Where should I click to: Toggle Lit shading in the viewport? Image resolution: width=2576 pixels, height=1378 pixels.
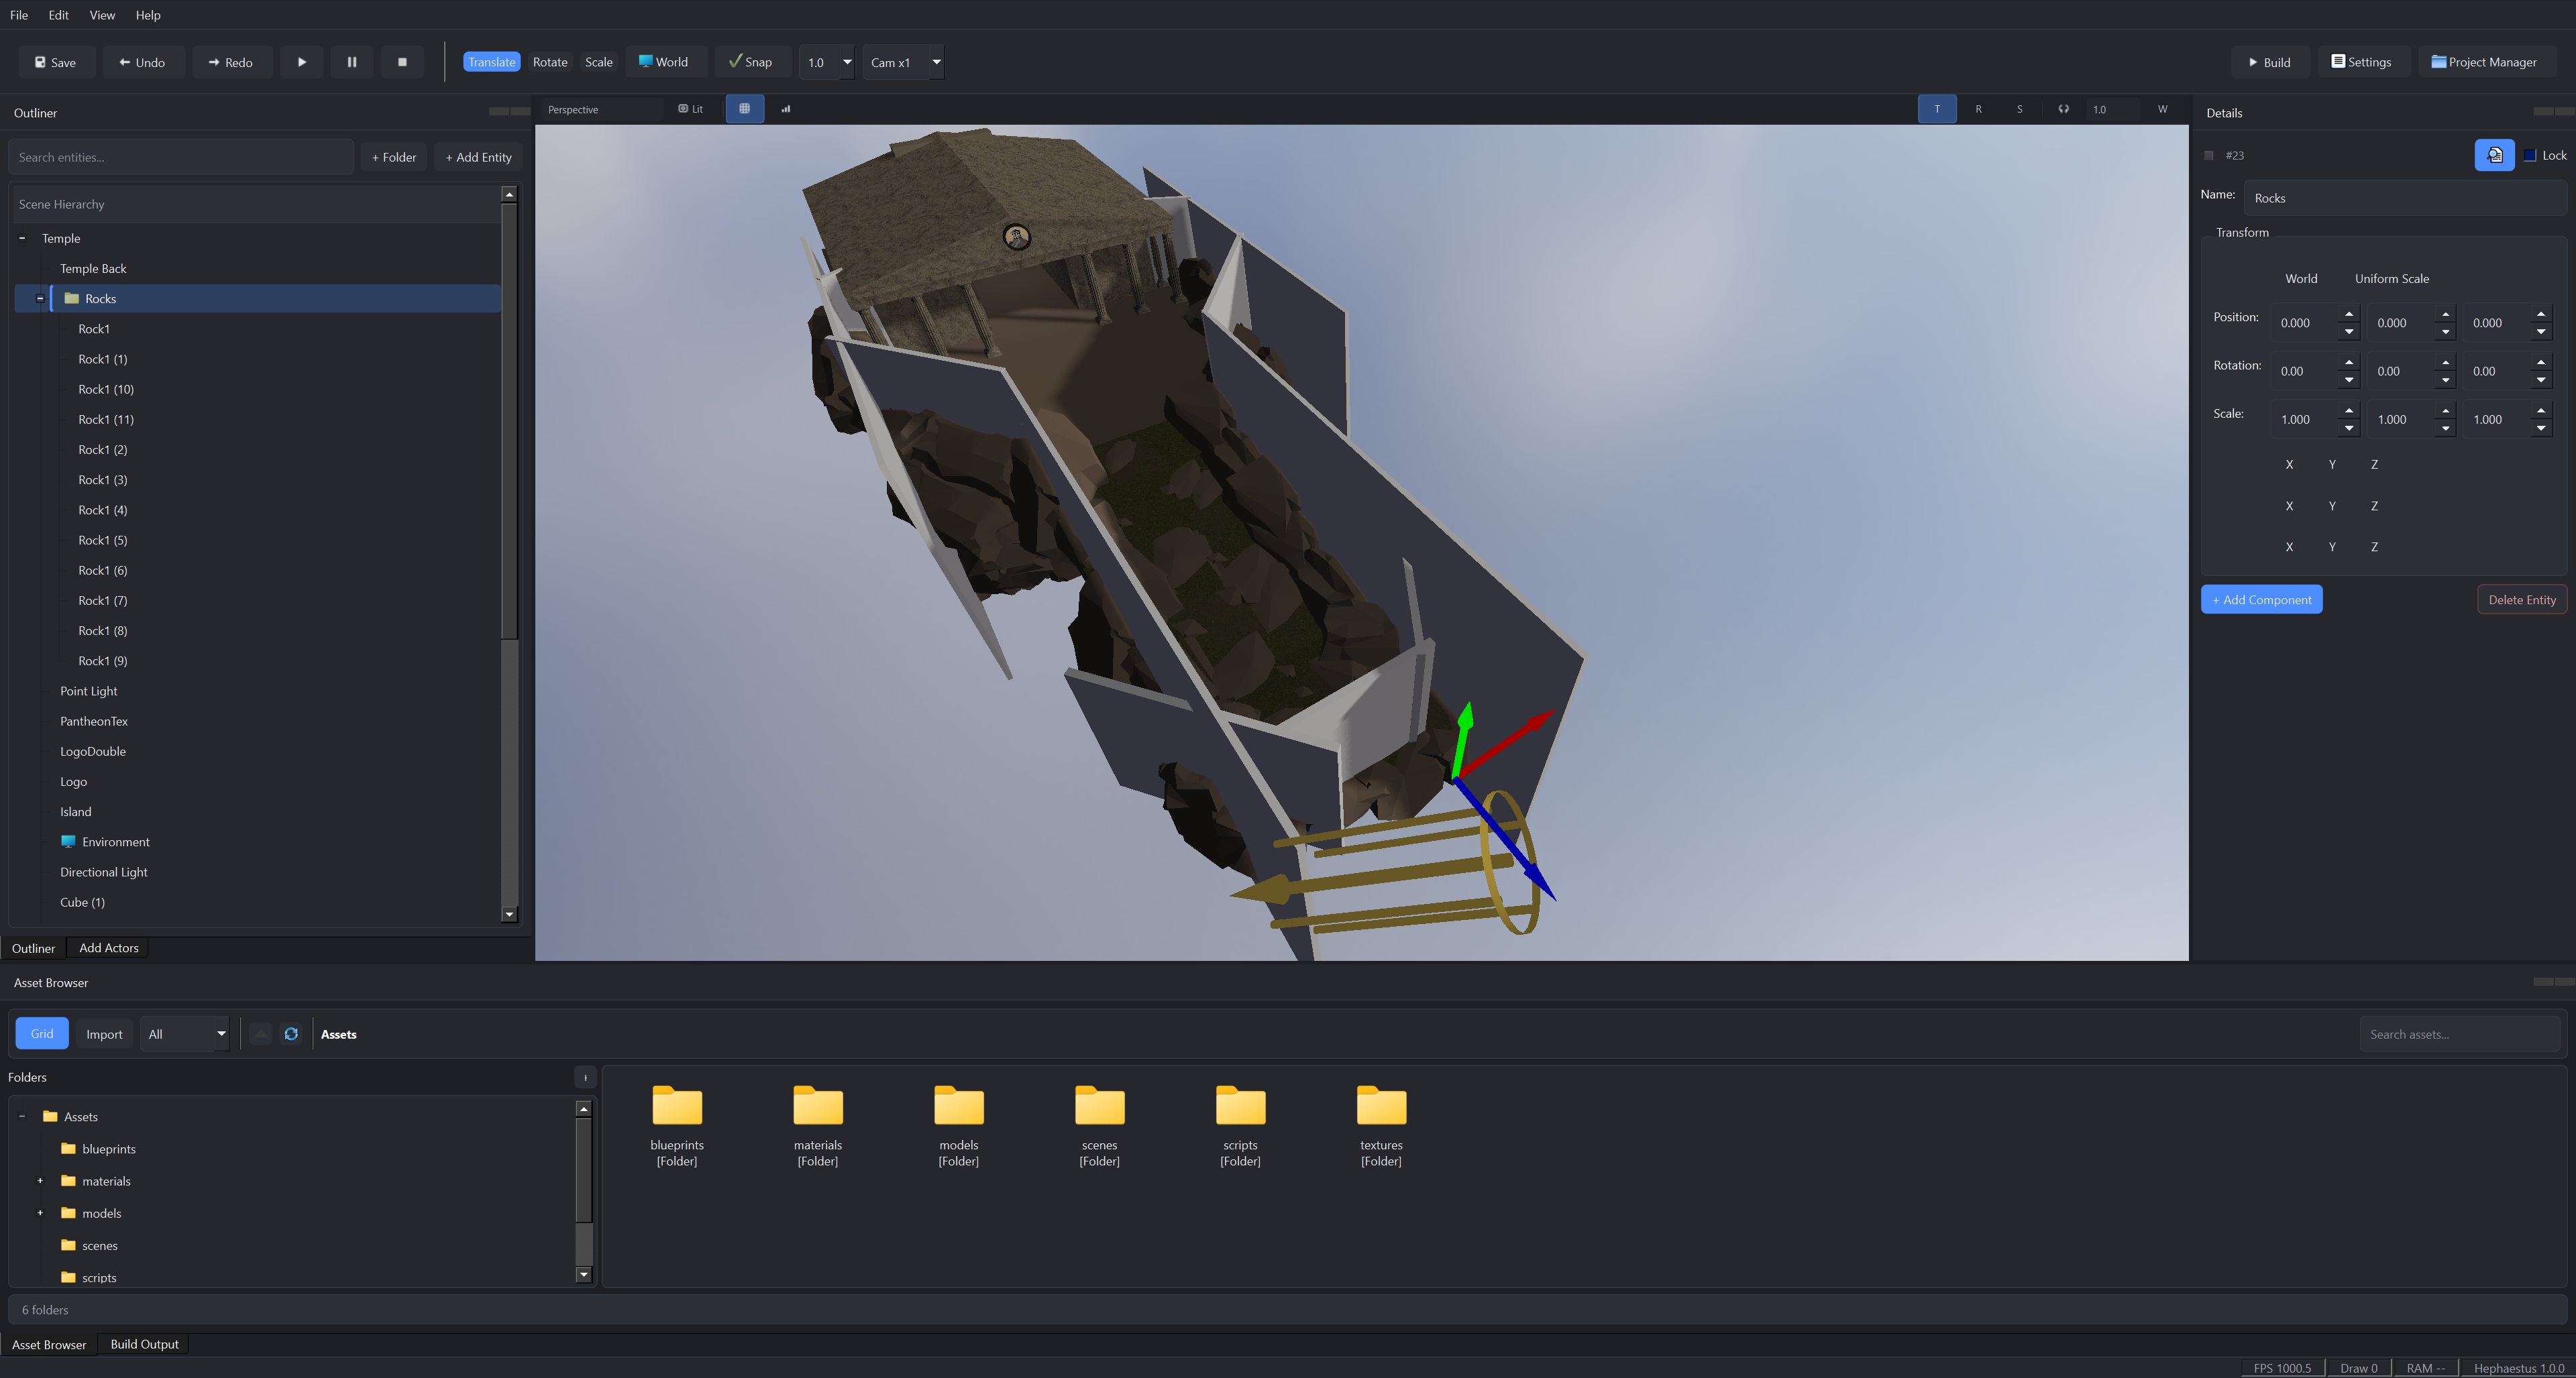[x=691, y=108]
